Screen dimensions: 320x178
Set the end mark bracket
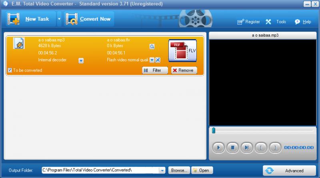coord(275,147)
